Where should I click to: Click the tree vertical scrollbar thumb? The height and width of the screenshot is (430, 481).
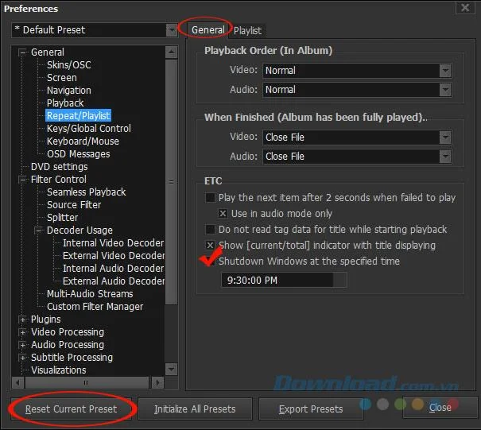[x=171, y=182]
